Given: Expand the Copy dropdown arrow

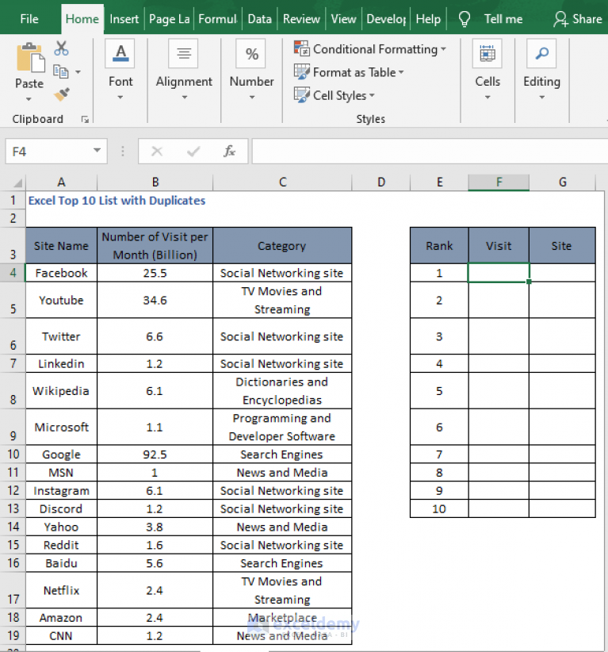Looking at the screenshot, I should point(78,72).
